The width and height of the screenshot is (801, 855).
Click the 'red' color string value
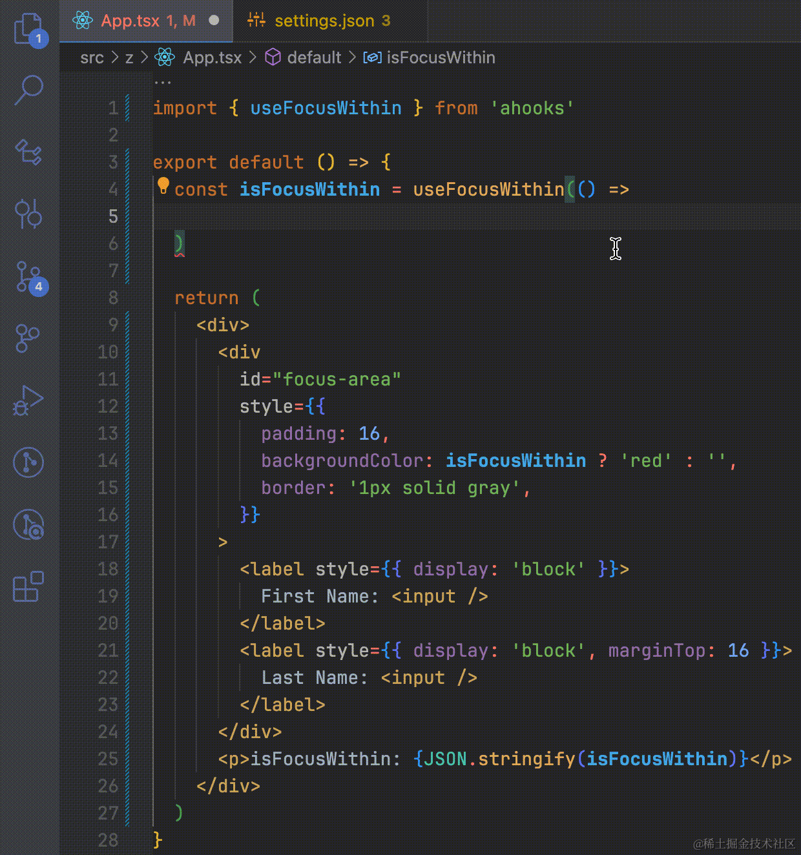(x=646, y=460)
